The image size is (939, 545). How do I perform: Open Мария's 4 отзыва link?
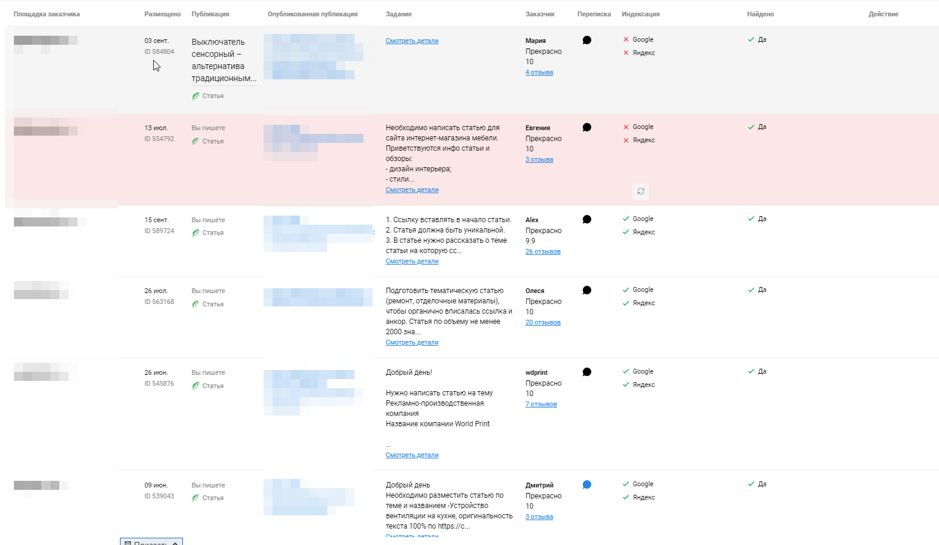[x=539, y=73]
